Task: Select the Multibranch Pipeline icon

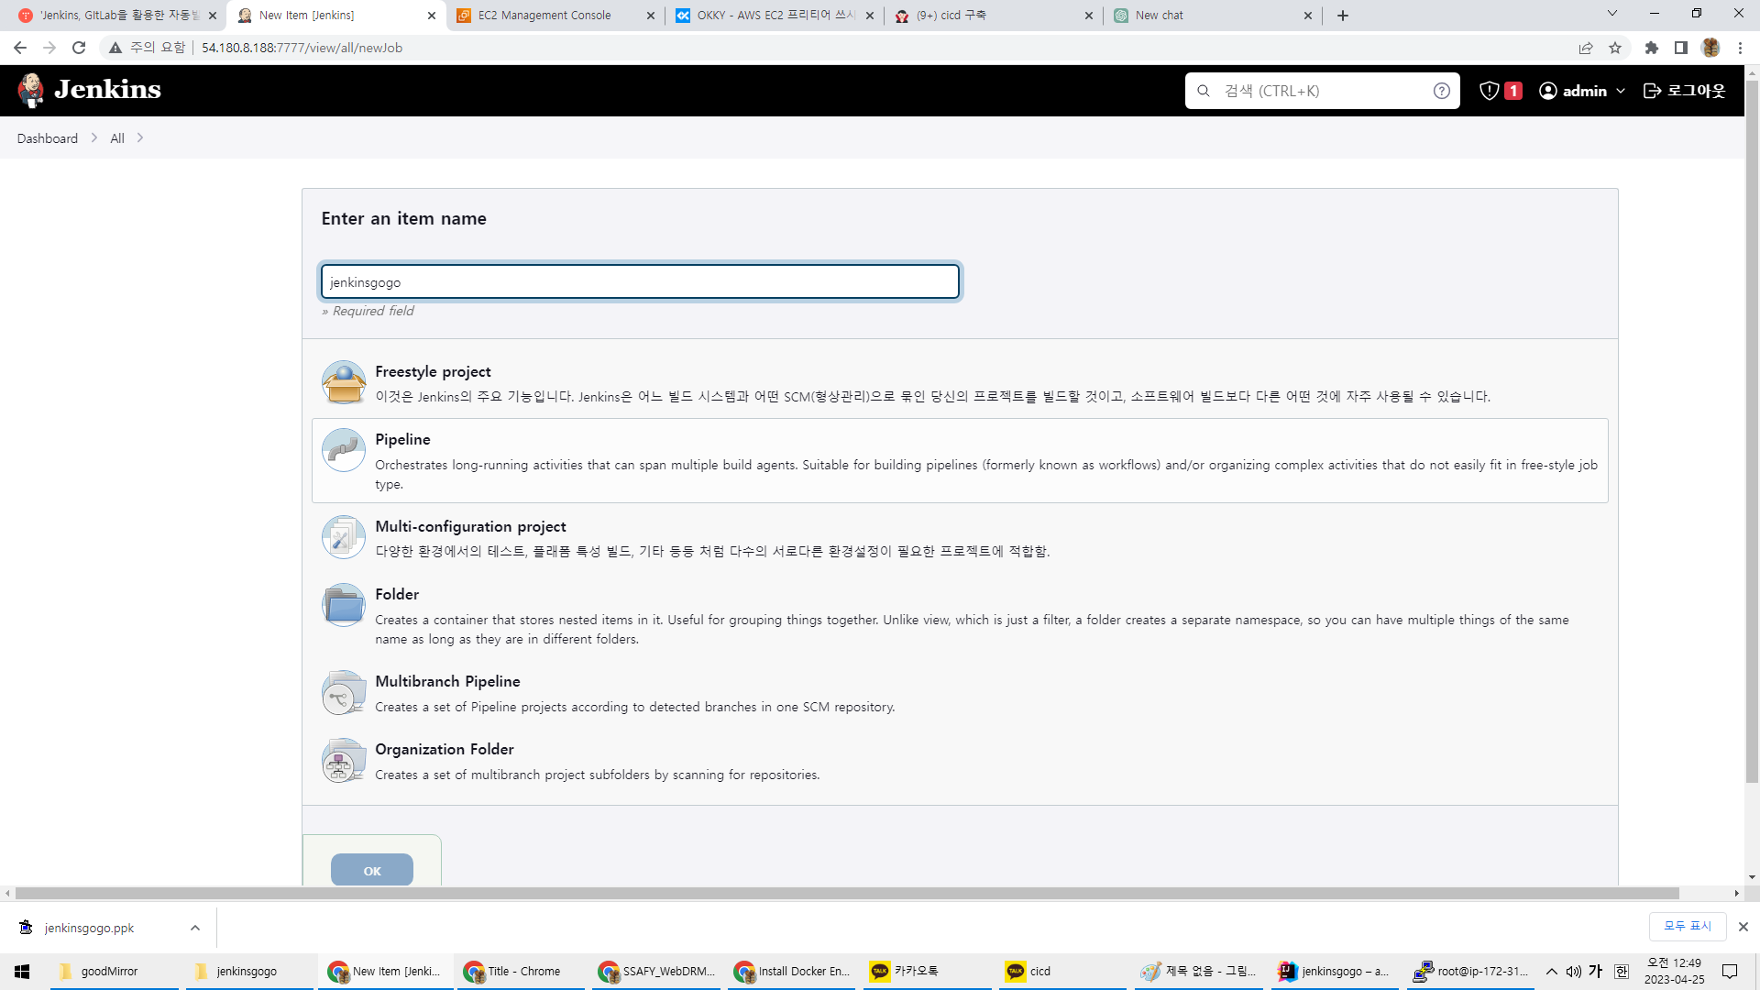Action: [x=344, y=692]
